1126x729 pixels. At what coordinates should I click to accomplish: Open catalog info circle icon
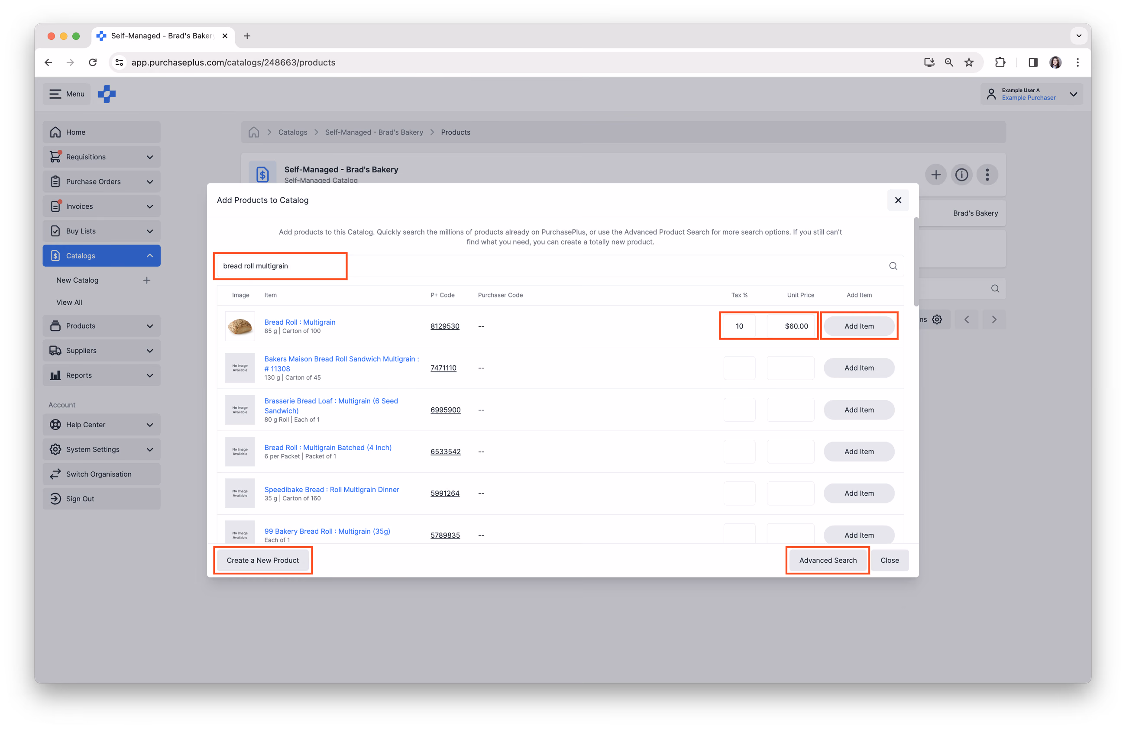[961, 175]
